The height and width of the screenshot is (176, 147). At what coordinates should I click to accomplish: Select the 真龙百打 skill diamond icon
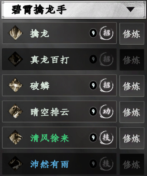[15, 59]
